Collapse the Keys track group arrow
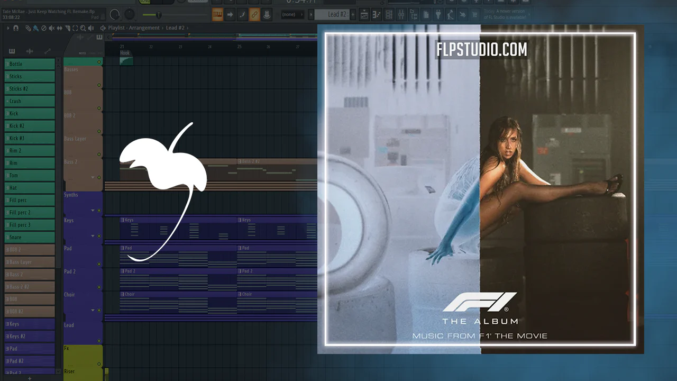This screenshot has width=677, height=381. tap(93, 236)
